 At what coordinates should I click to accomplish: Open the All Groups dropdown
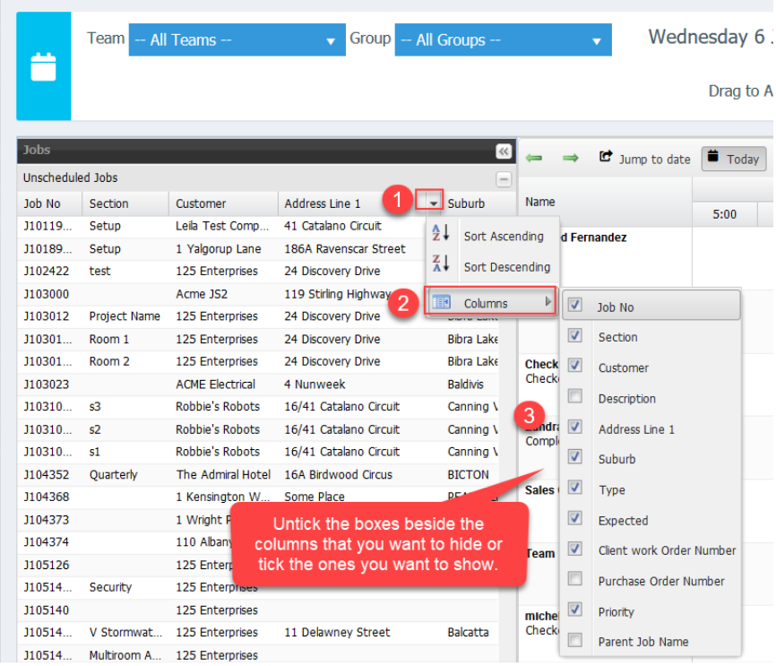point(503,40)
